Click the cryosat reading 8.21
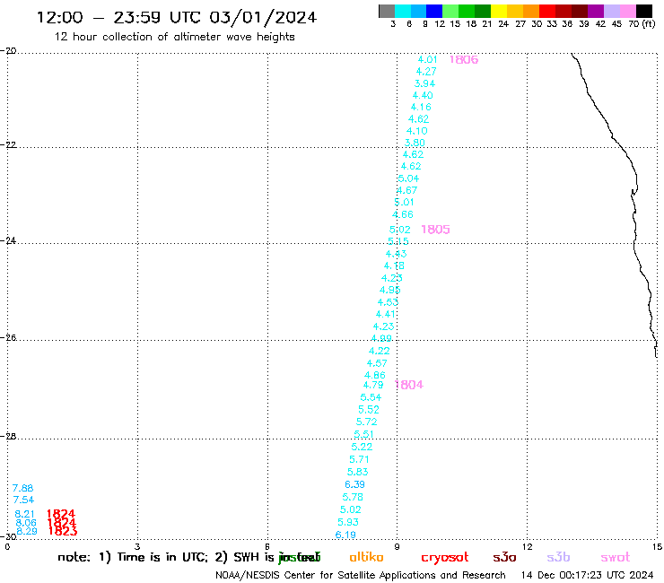 click(24, 514)
